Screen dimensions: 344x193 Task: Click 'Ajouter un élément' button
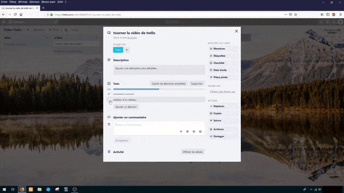pyautogui.click(x=126, y=107)
